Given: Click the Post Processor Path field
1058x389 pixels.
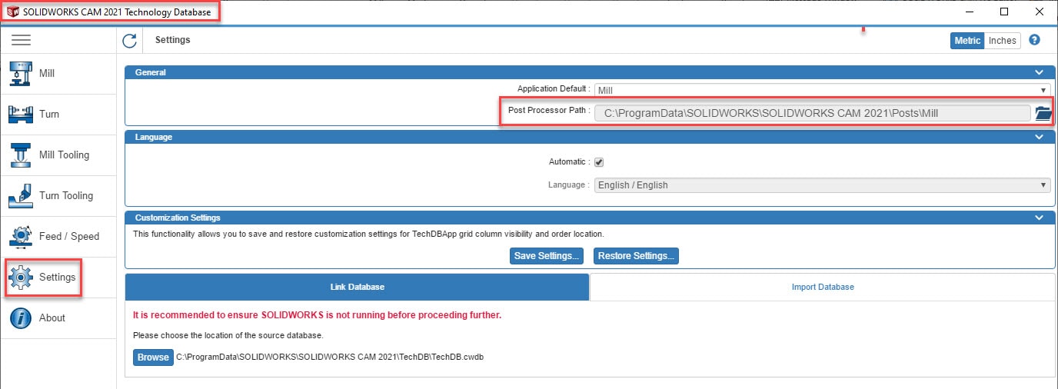Looking at the screenshot, I should tap(812, 113).
